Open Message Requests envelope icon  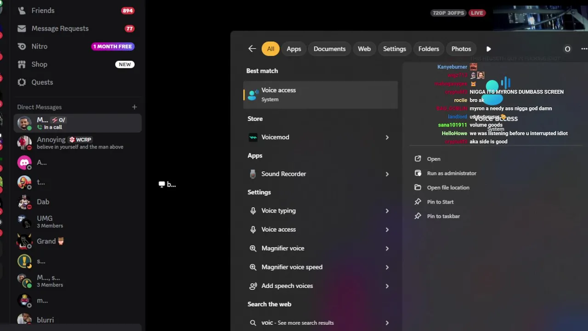pos(22,29)
